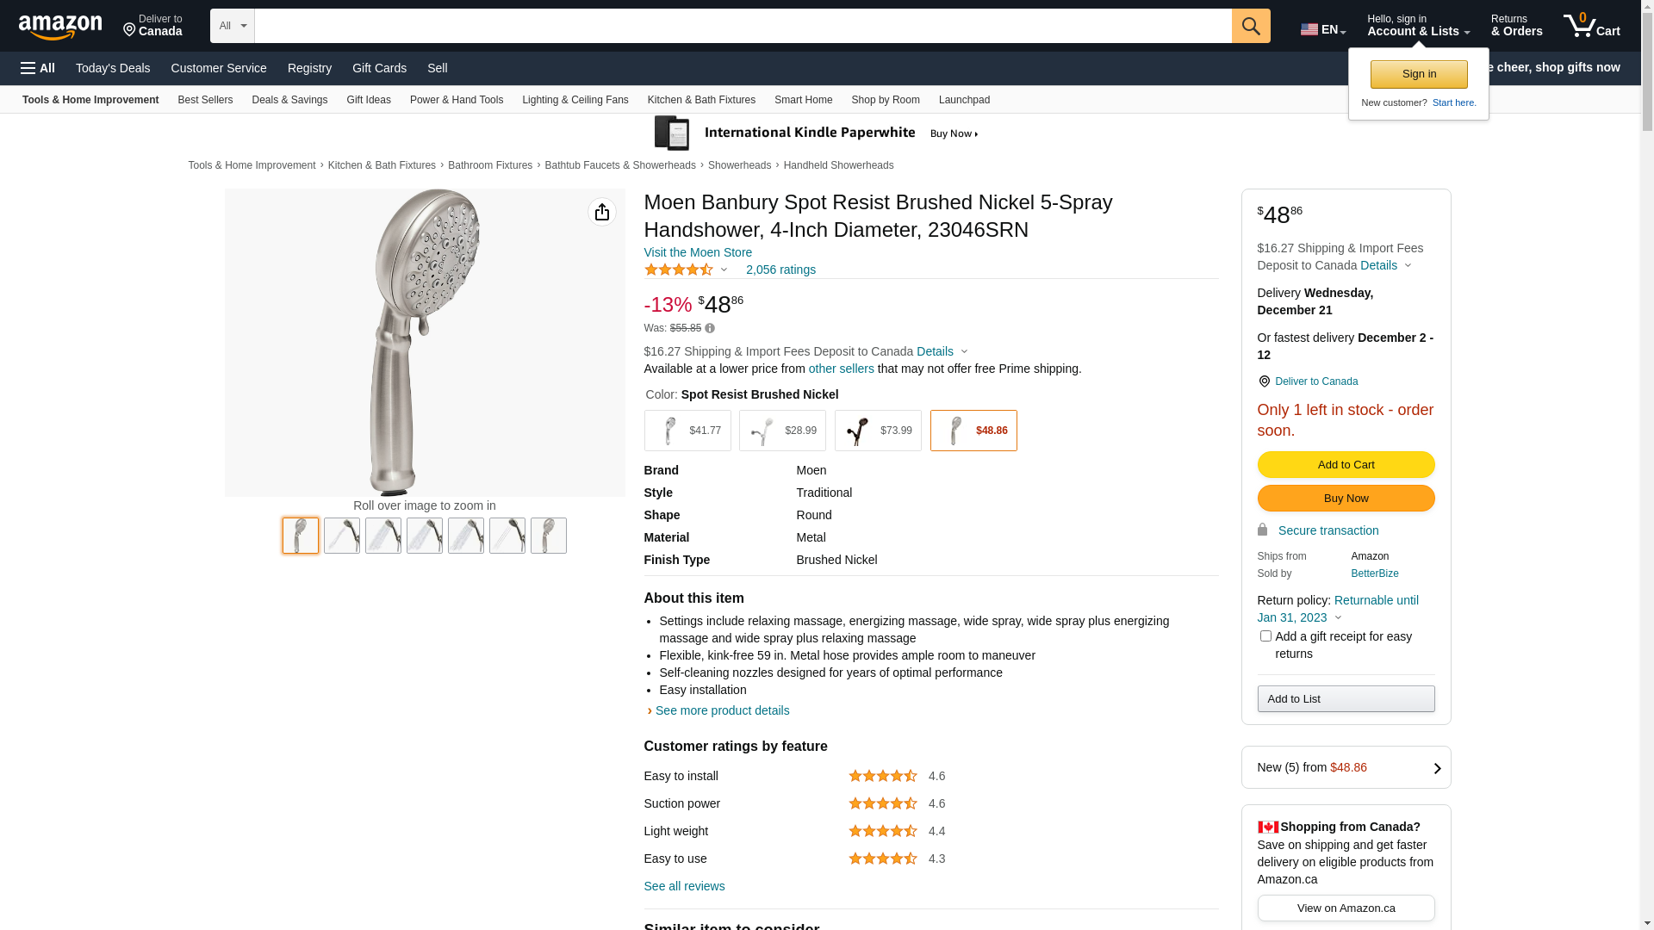Click the info icon beside Was price
This screenshot has width=1654, height=930.
[x=710, y=328]
